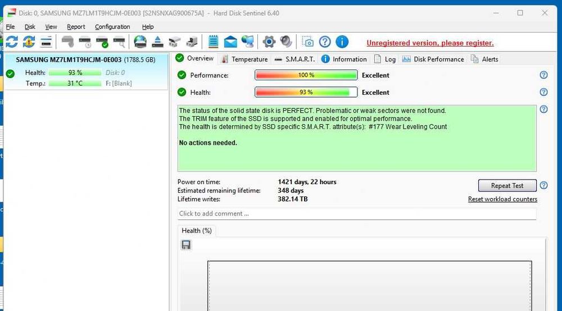
Task: Select the Health (%) chart tab
Action: coord(196,231)
